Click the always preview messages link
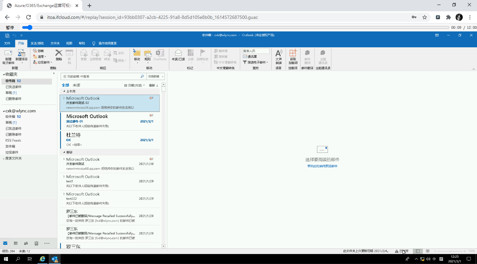The width and height of the screenshot is (477, 264). click(x=322, y=166)
